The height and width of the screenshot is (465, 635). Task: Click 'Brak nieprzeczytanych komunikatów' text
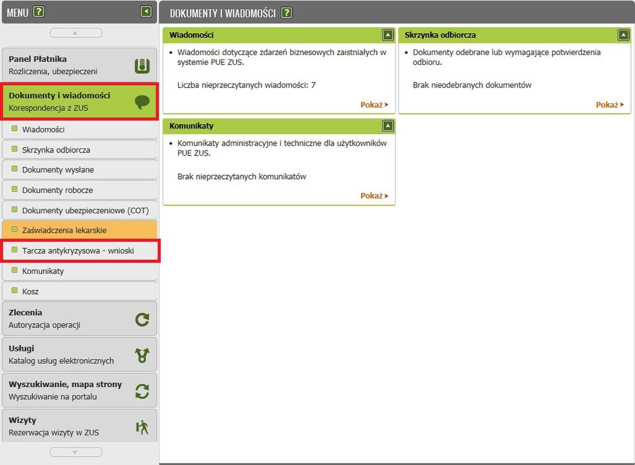pos(242,177)
